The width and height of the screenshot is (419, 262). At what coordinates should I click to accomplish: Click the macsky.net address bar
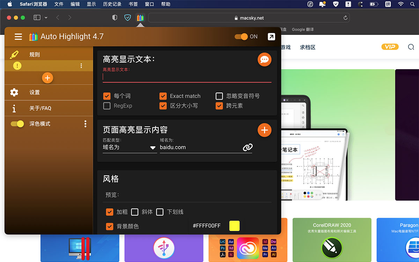(249, 18)
